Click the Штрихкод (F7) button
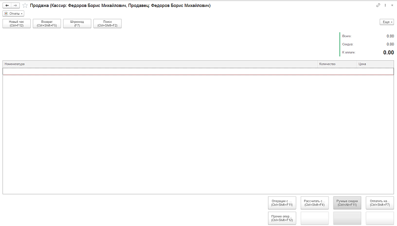The width and height of the screenshot is (397, 226). click(x=77, y=23)
